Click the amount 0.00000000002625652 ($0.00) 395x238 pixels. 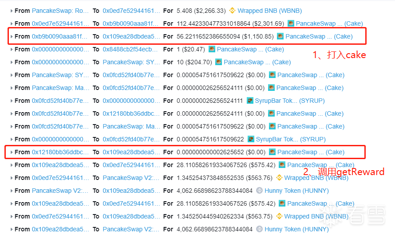(221, 152)
